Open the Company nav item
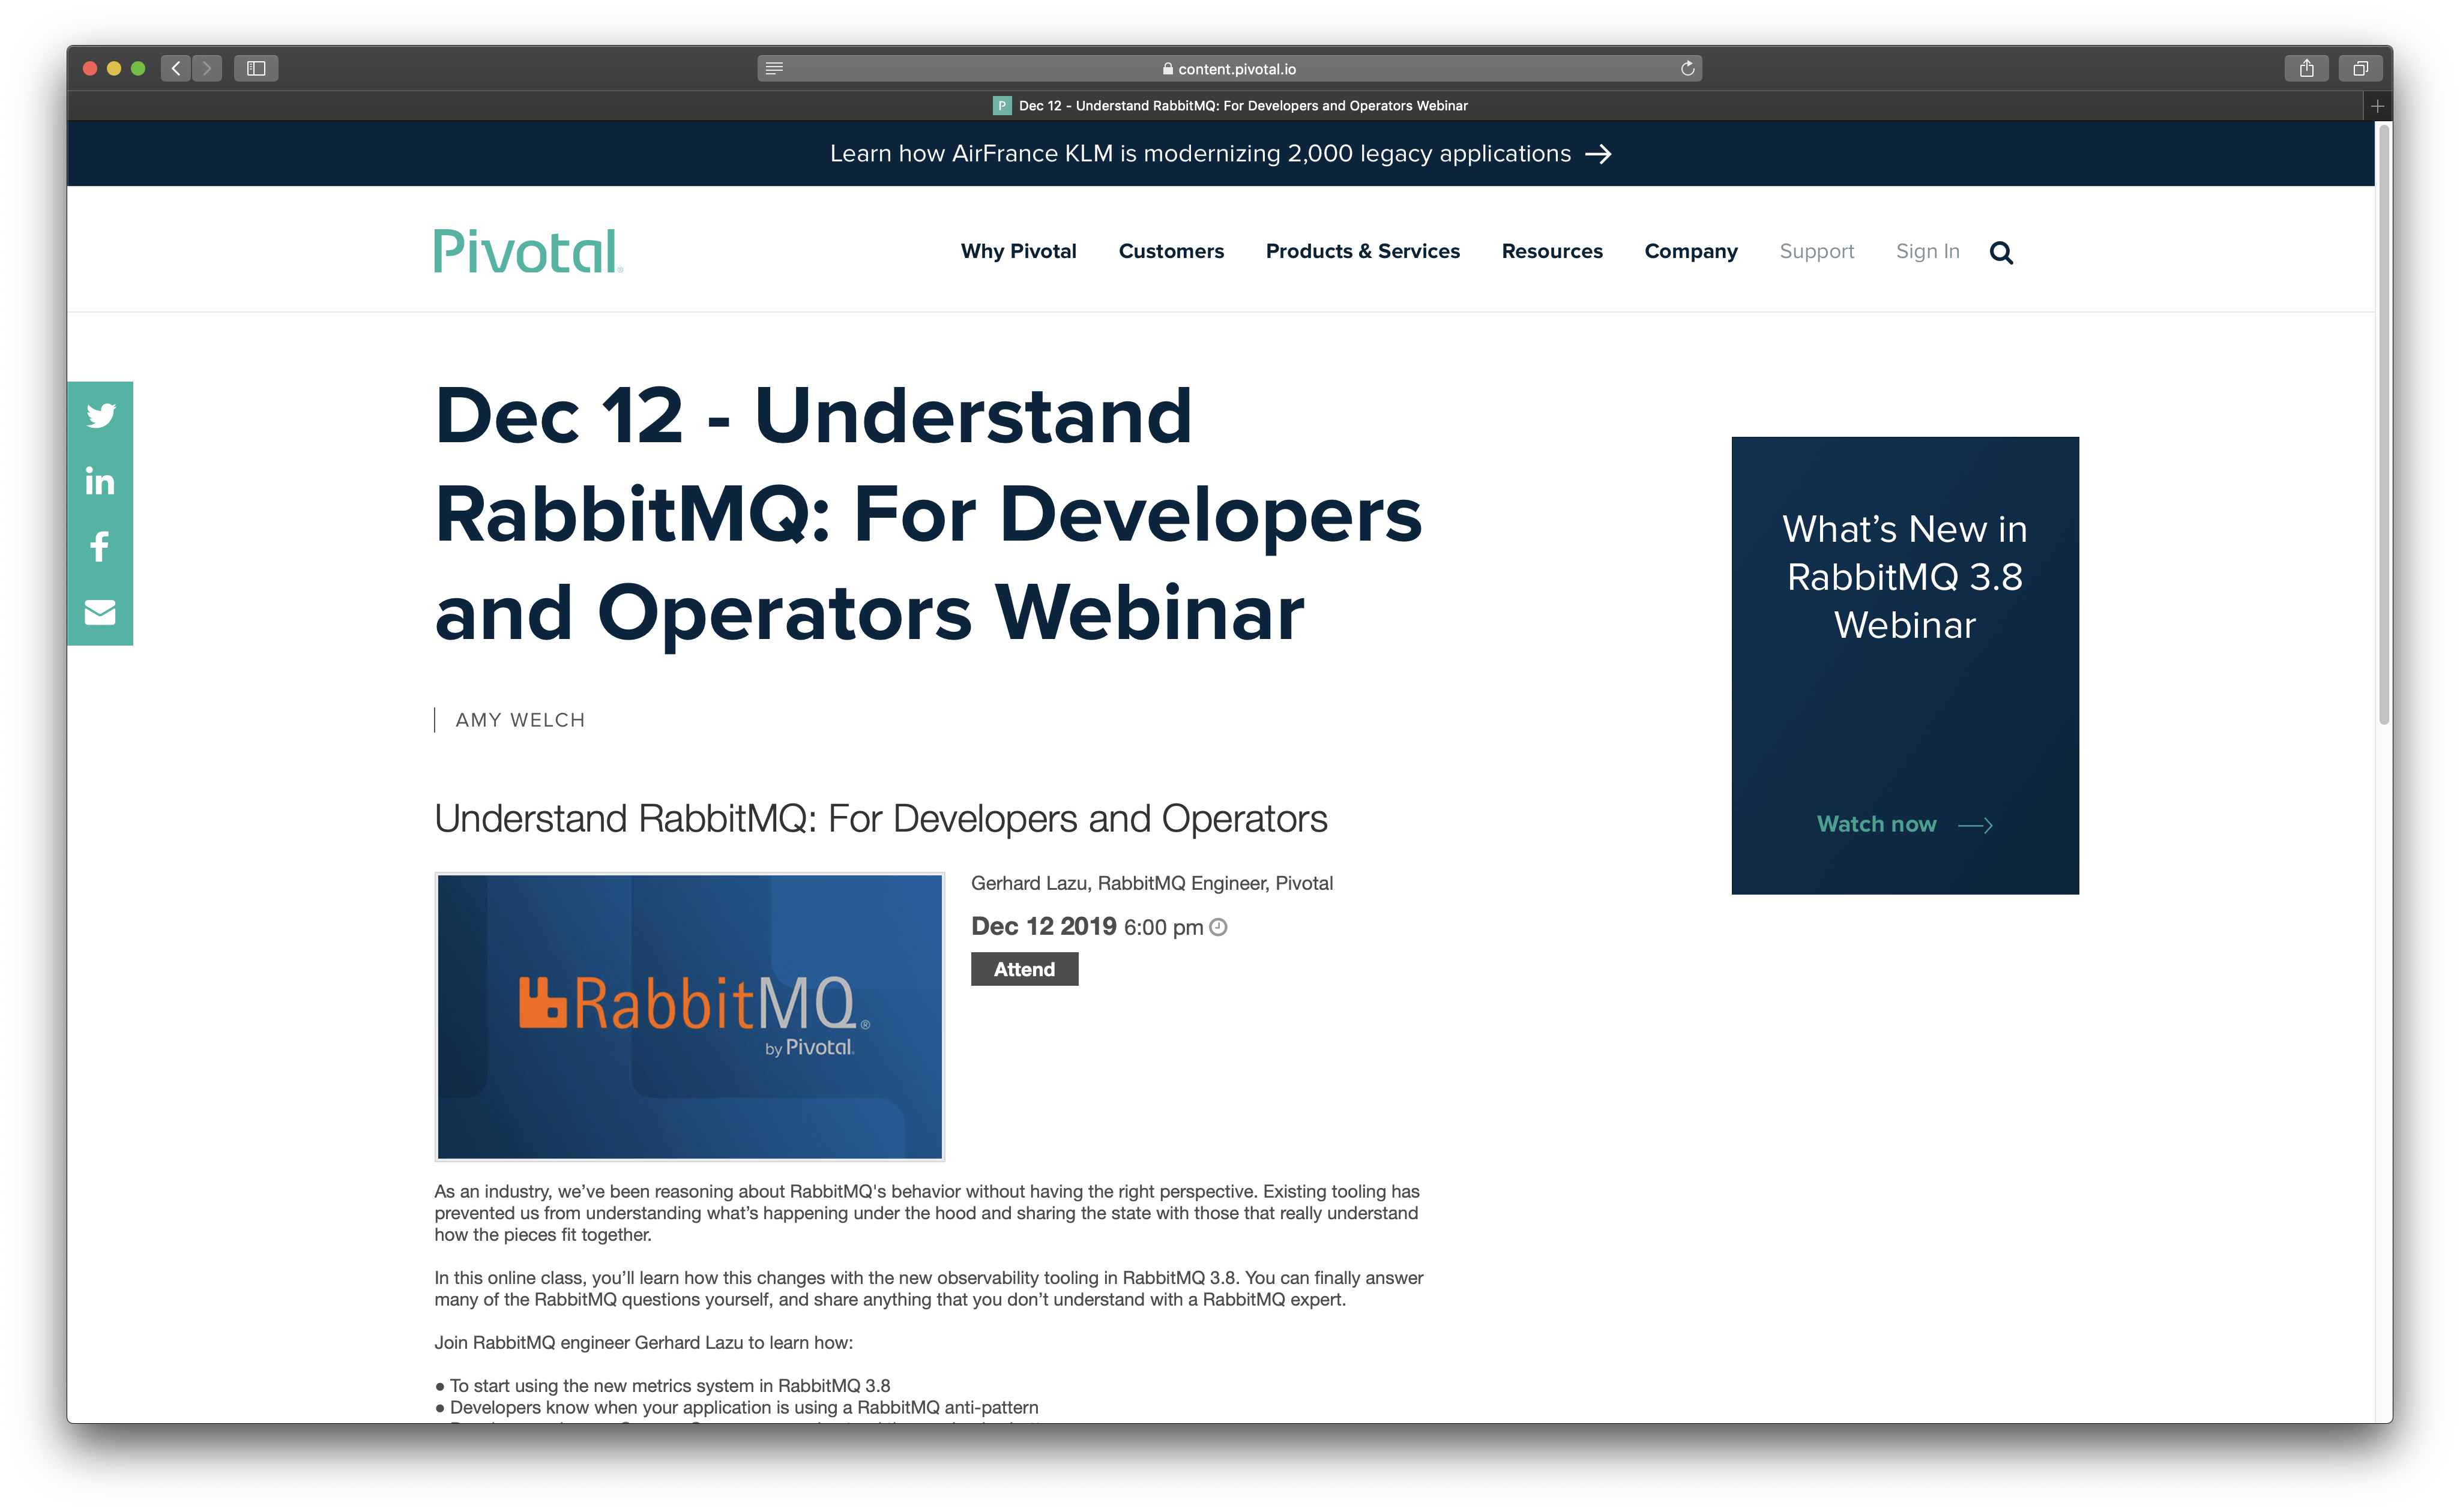Screen dimensions: 2460x1512 point(1690,251)
